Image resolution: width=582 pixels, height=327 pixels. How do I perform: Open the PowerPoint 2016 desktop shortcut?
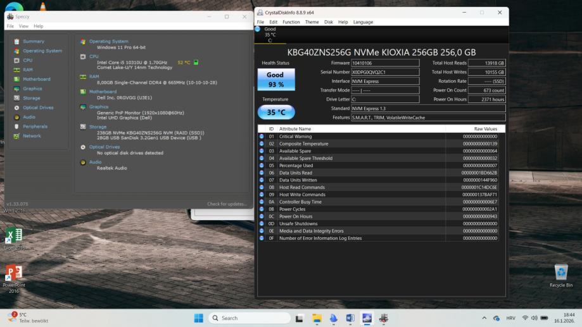coord(14,279)
